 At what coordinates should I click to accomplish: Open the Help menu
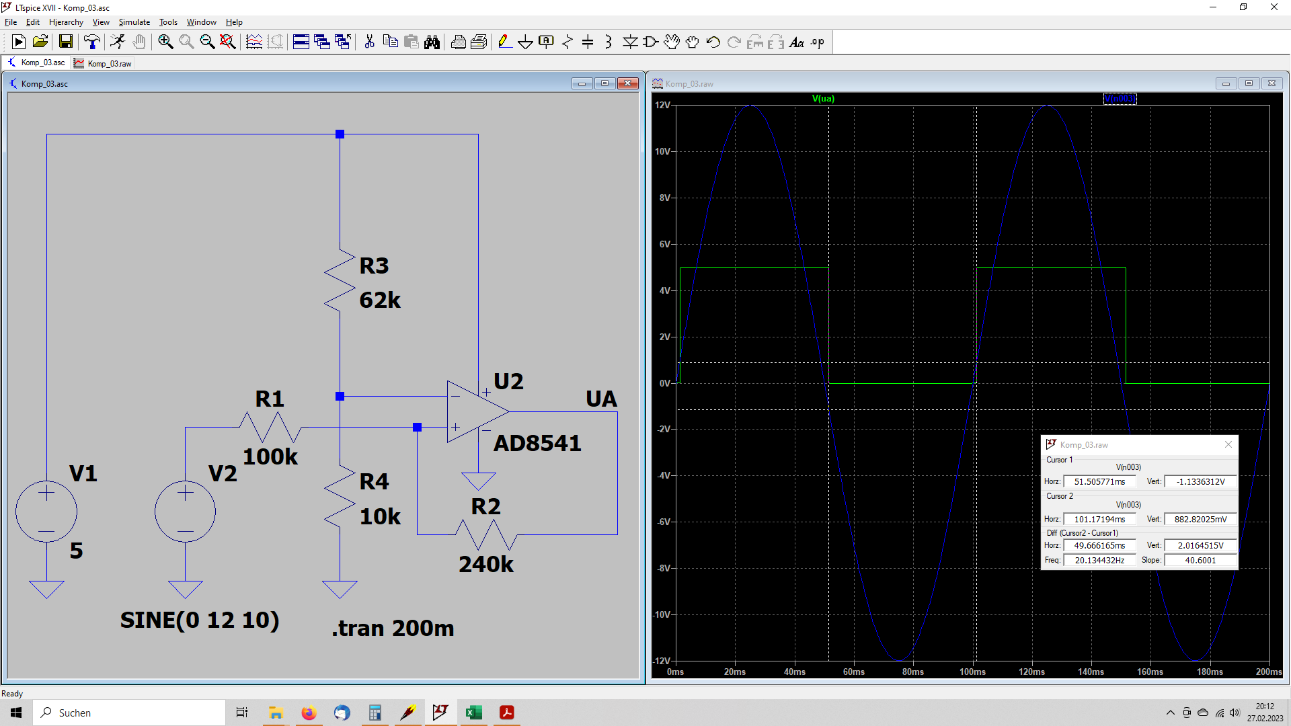[234, 22]
